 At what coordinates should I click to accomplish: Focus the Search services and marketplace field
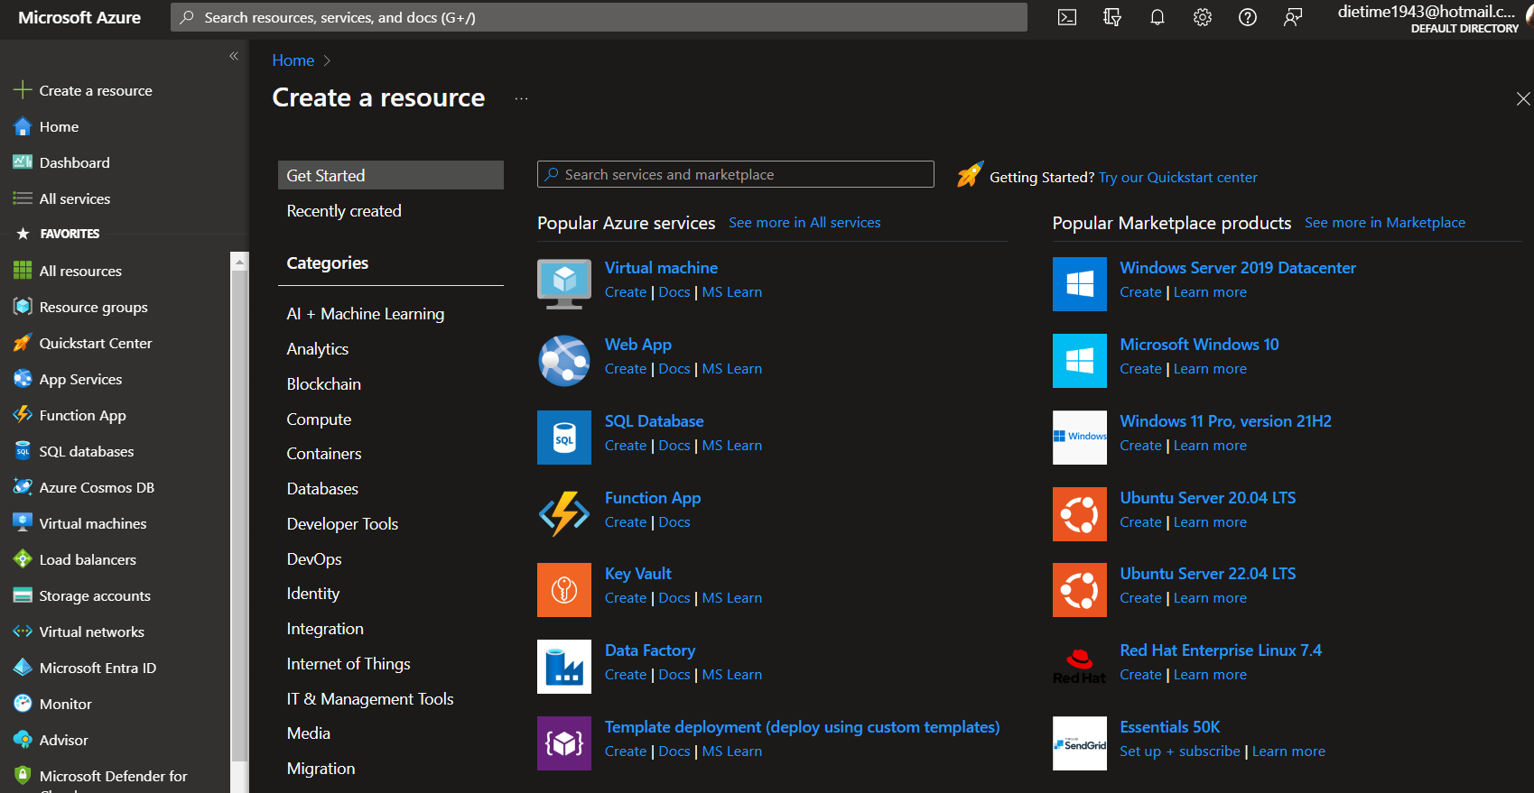pyautogui.click(x=735, y=174)
